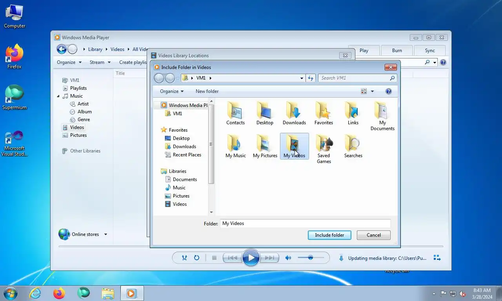Click the Next track button
The width and height of the screenshot is (502, 301).
point(269,258)
